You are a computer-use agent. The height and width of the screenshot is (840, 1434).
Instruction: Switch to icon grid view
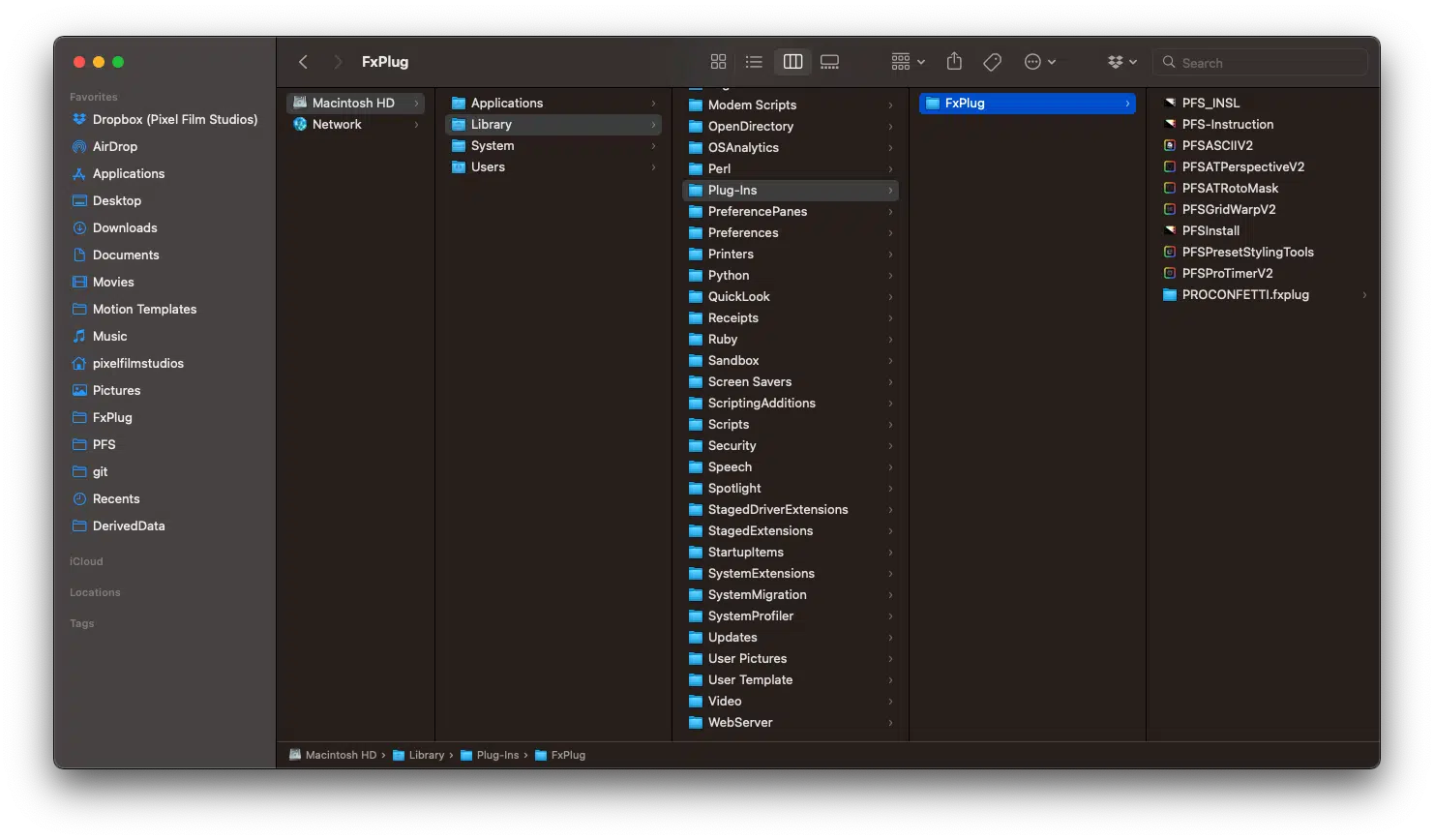718,62
